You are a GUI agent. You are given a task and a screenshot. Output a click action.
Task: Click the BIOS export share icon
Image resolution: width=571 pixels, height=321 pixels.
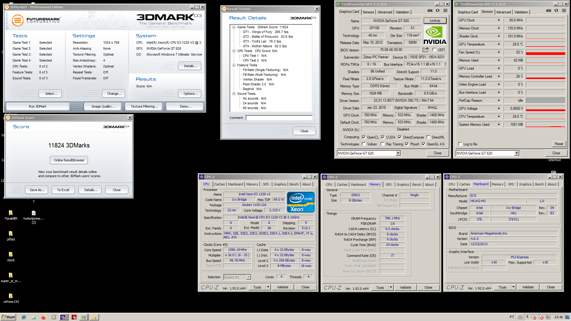[426, 50]
